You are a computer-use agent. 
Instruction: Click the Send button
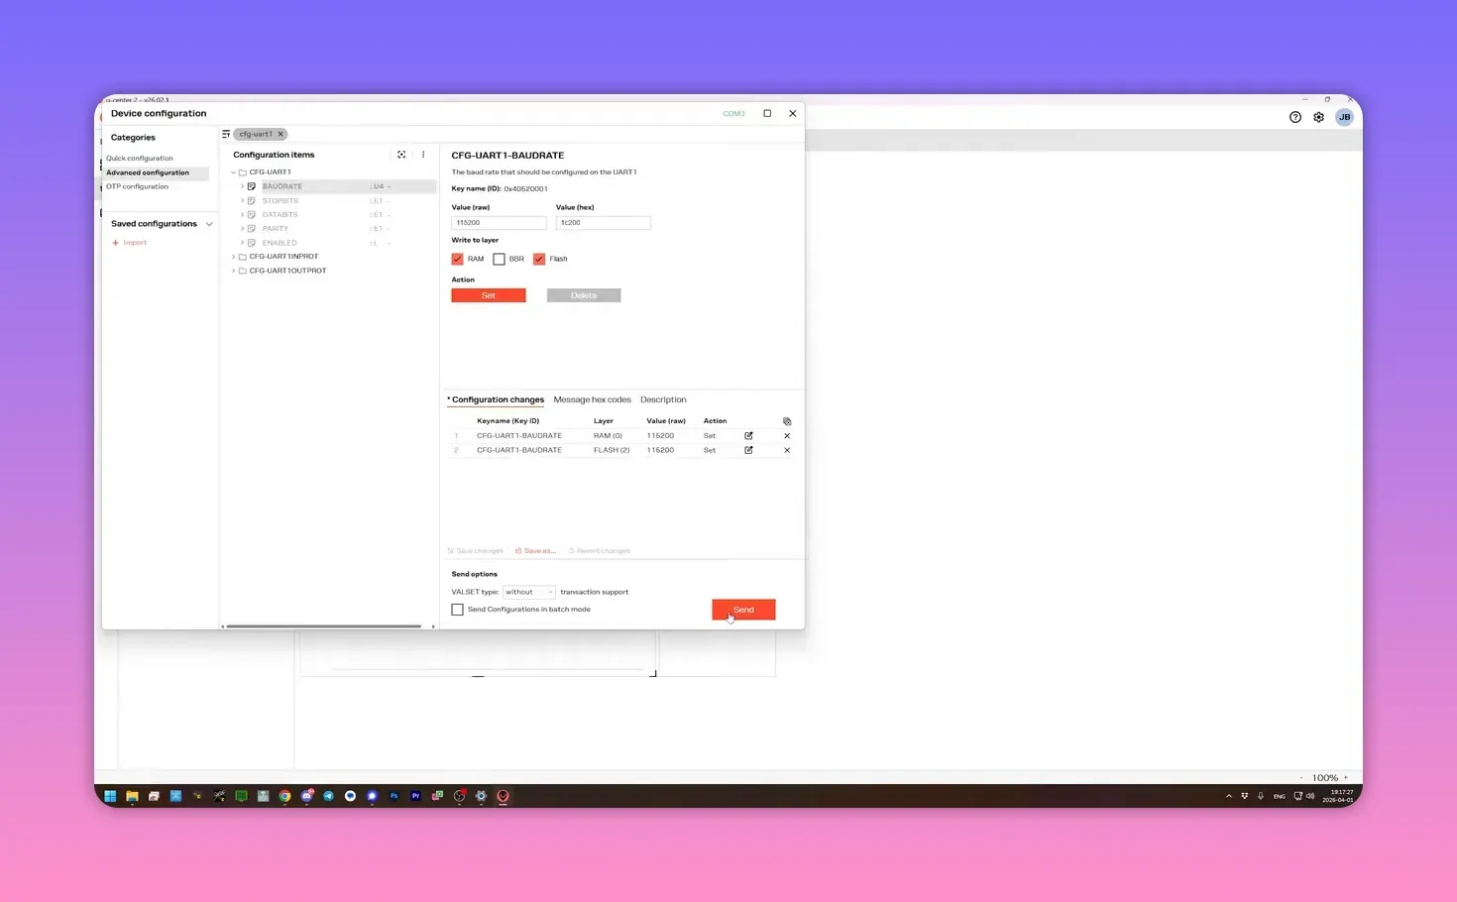tap(742, 610)
